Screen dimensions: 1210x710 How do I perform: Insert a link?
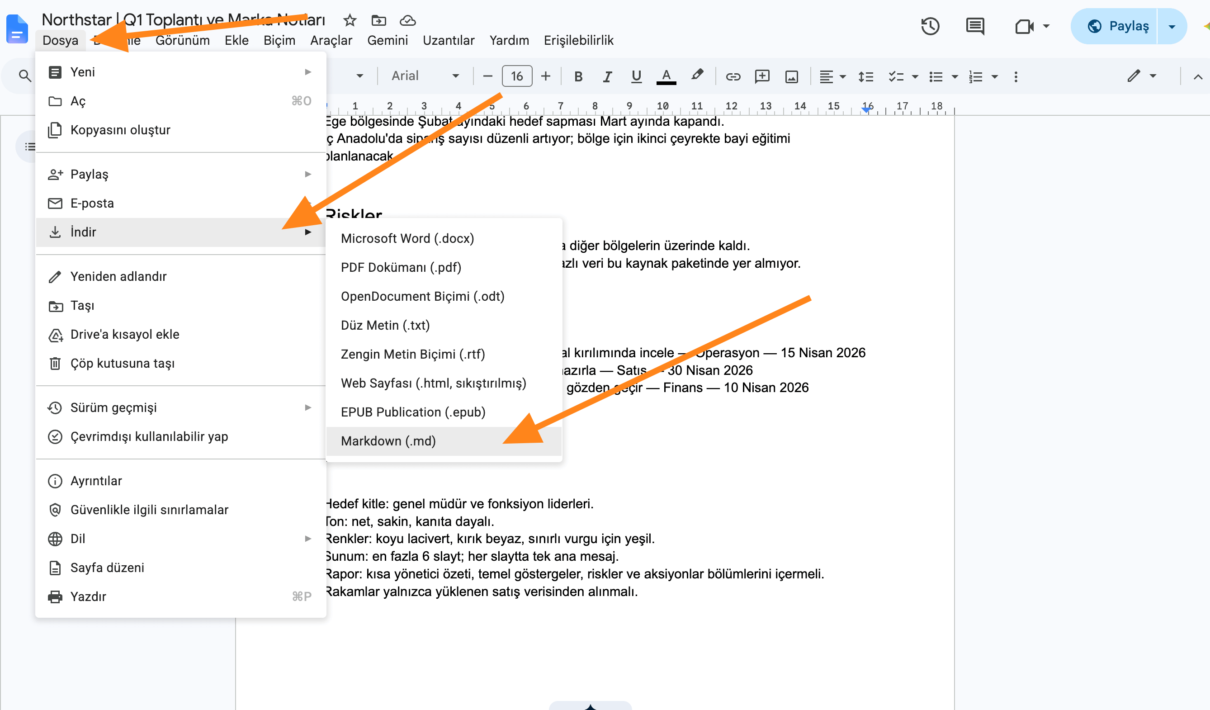[733, 76]
